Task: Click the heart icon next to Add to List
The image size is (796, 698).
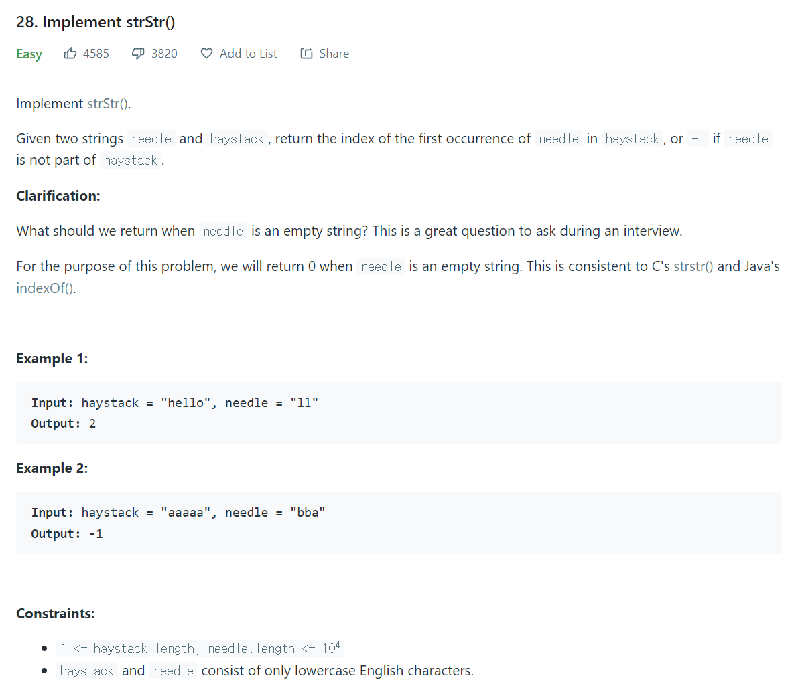Action: tap(206, 54)
